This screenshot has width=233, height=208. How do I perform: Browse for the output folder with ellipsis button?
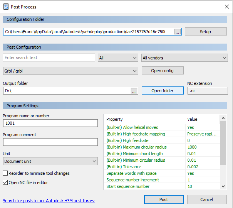134,91
